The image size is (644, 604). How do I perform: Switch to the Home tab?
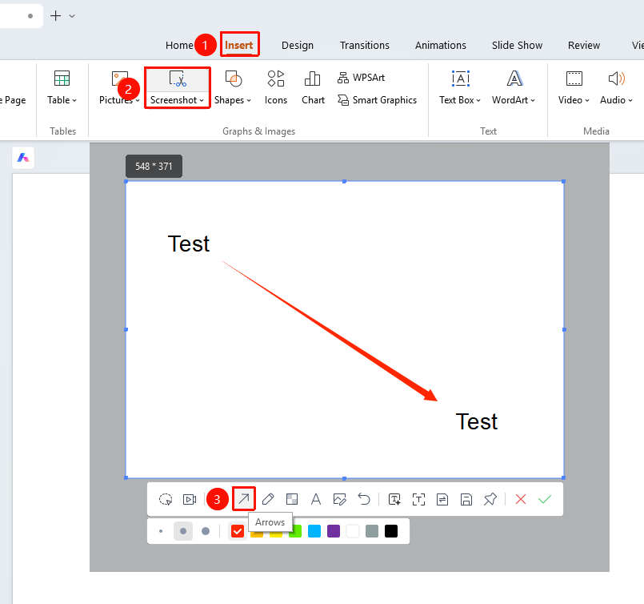tap(179, 45)
